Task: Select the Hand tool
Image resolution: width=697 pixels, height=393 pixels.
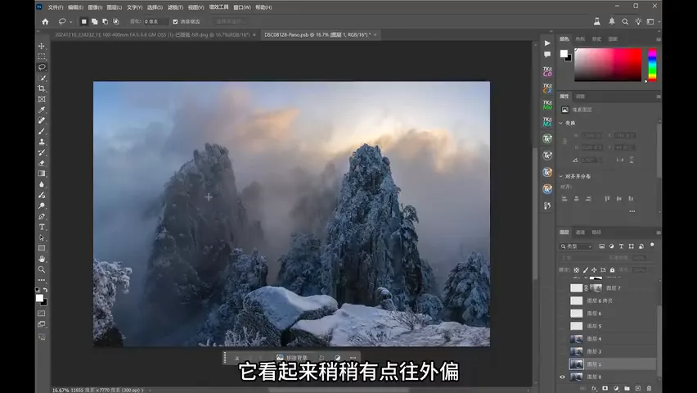Action: (42, 259)
